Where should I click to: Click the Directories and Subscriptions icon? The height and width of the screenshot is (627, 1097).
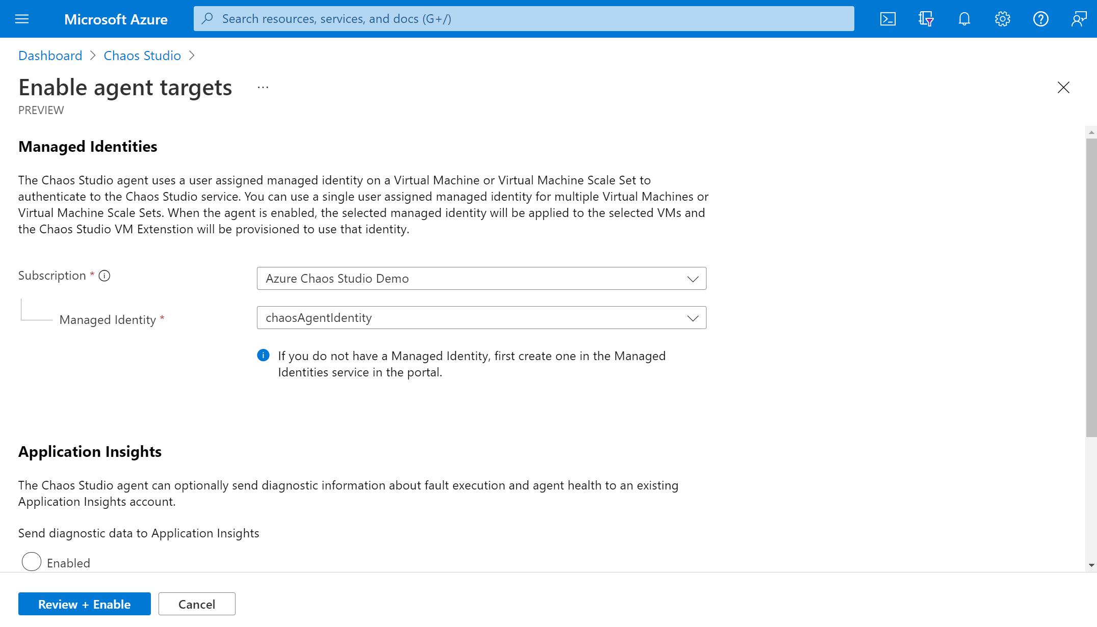[926, 19]
